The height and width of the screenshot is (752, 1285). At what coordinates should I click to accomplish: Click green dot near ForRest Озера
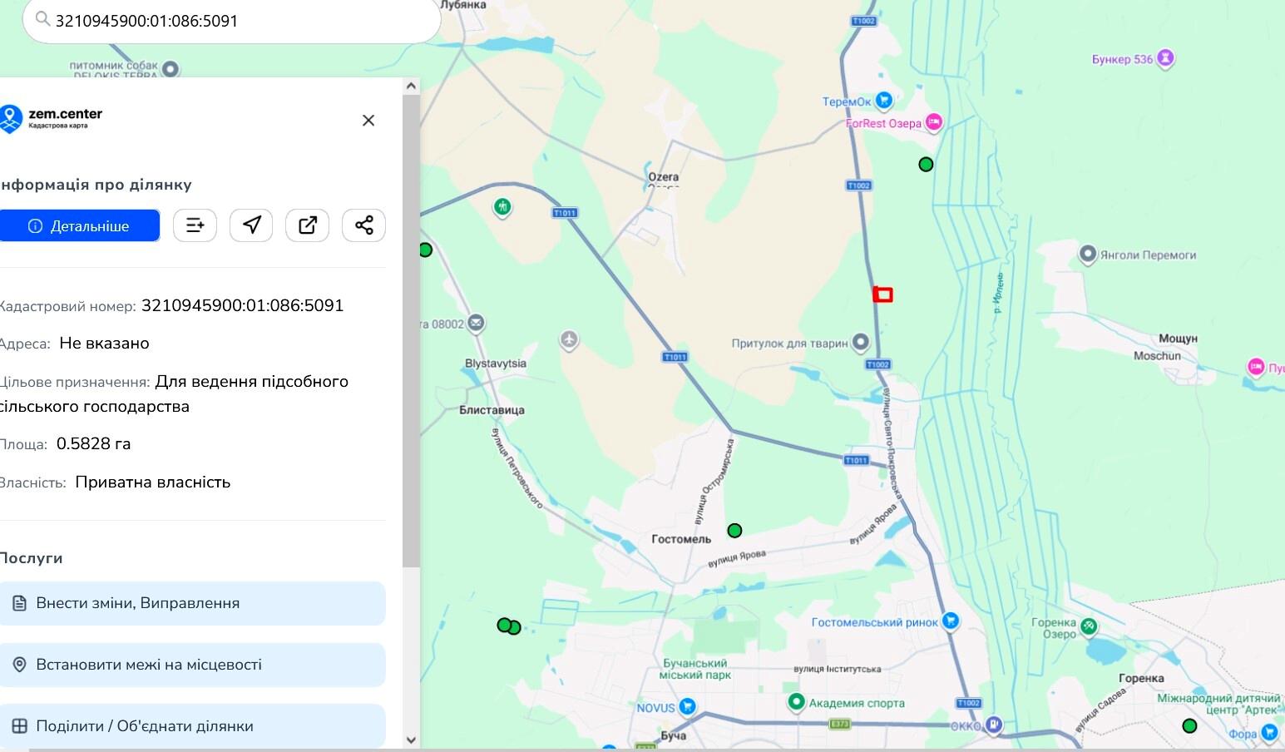[926, 165]
